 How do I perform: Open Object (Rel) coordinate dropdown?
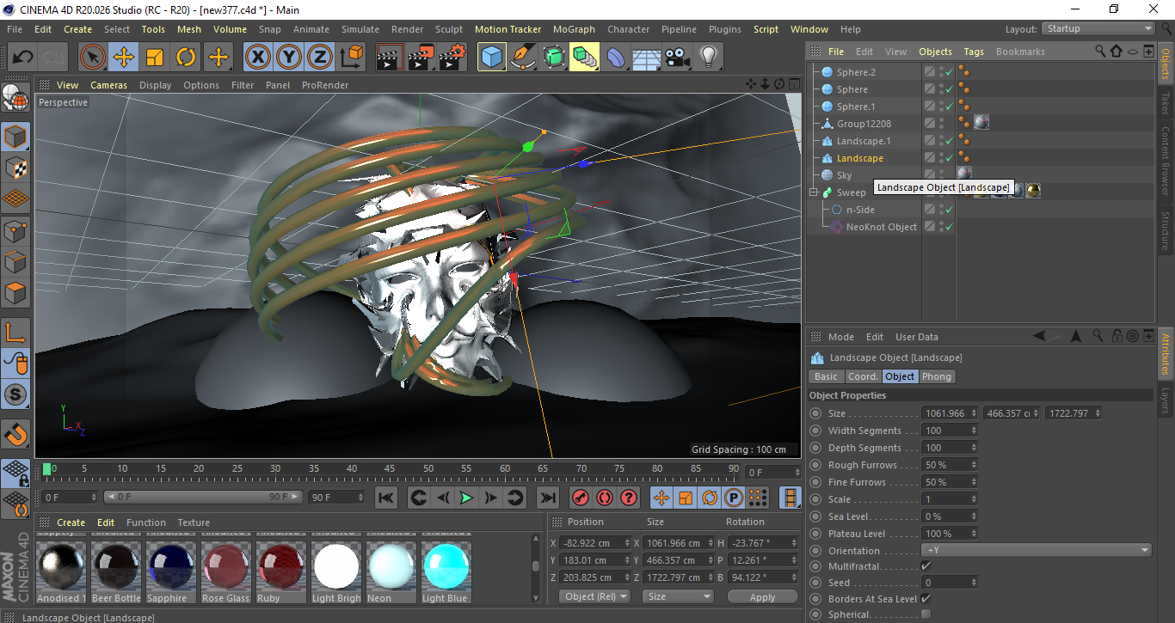(594, 596)
